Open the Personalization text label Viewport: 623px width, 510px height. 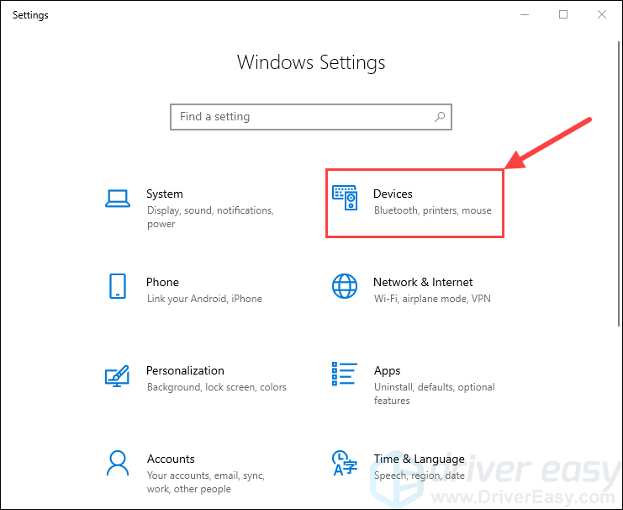pos(185,371)
